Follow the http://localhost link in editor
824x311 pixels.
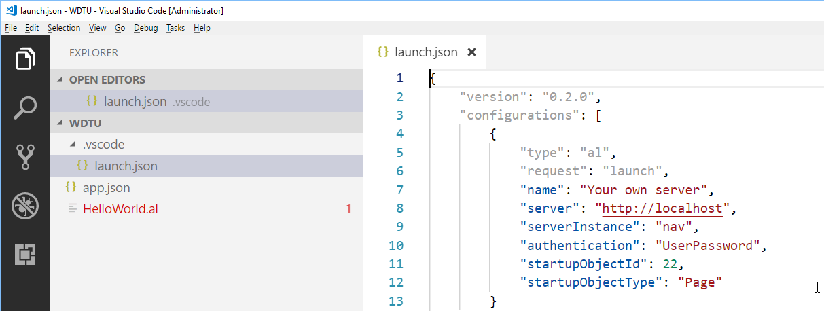pos(662,208)
